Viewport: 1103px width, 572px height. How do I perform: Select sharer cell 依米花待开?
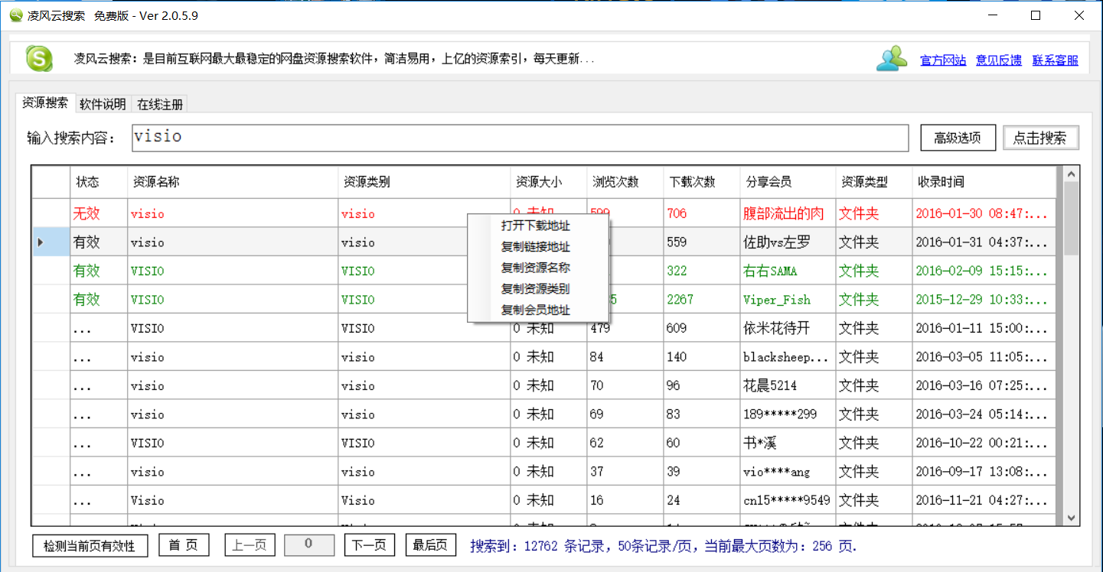pos(788,328)
